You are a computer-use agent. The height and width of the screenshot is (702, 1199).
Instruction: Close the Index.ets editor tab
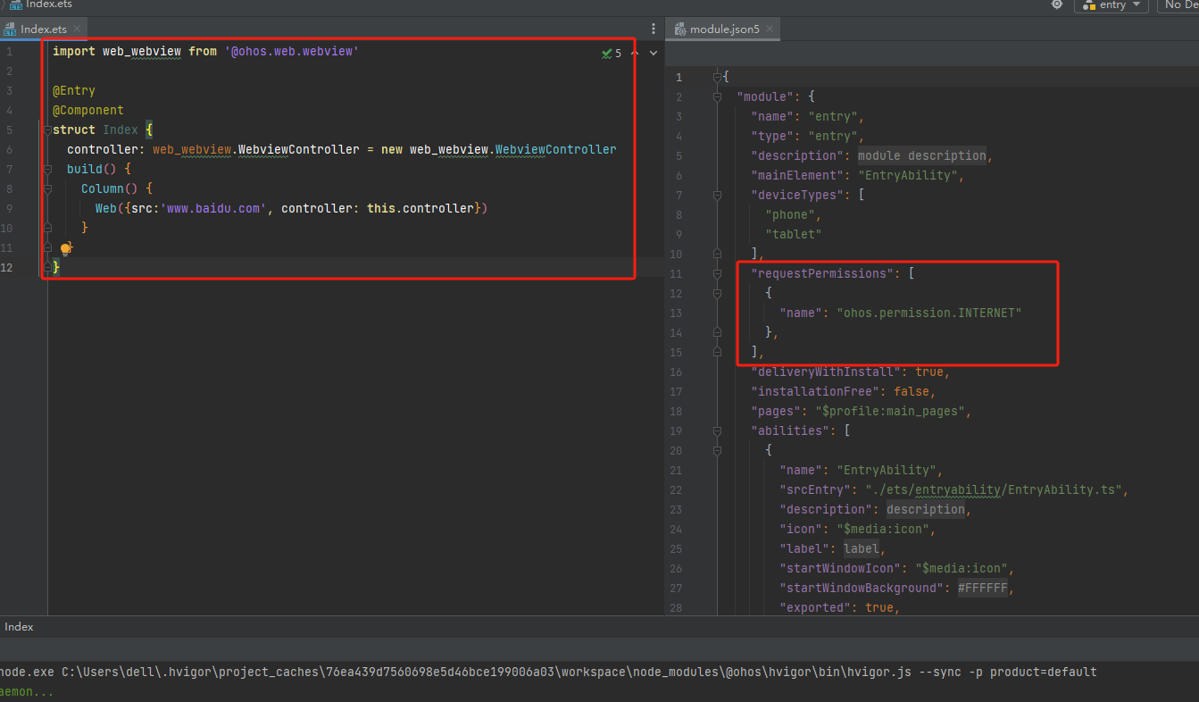tap(78, 29)
